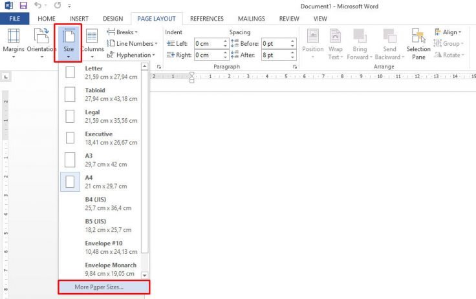Pick the Legal paper size
Screen dimensions: 476x299
coord(103,116)
